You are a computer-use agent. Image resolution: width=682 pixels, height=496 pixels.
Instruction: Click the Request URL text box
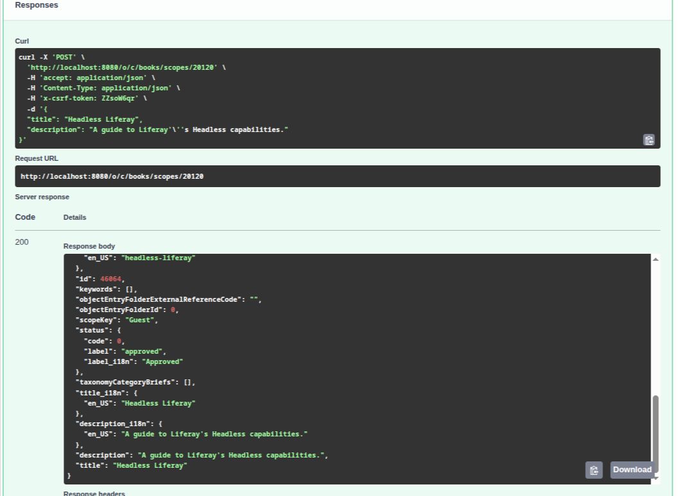click(x=337, y=176)
